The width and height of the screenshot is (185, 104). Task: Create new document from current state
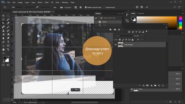tap(110, 29)
